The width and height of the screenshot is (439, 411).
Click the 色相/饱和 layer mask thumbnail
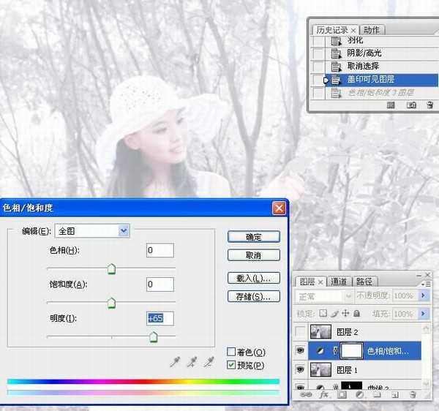(352, 350)
